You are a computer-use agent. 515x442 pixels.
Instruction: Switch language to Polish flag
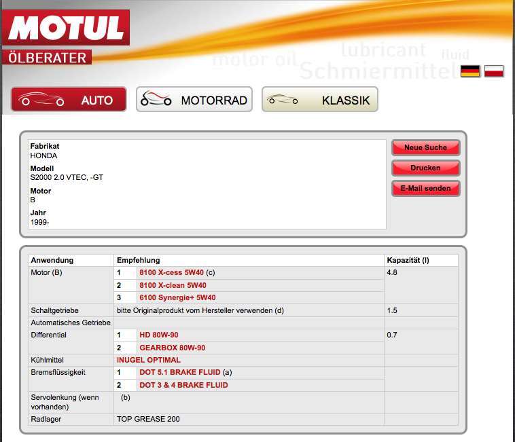(494, 71)
